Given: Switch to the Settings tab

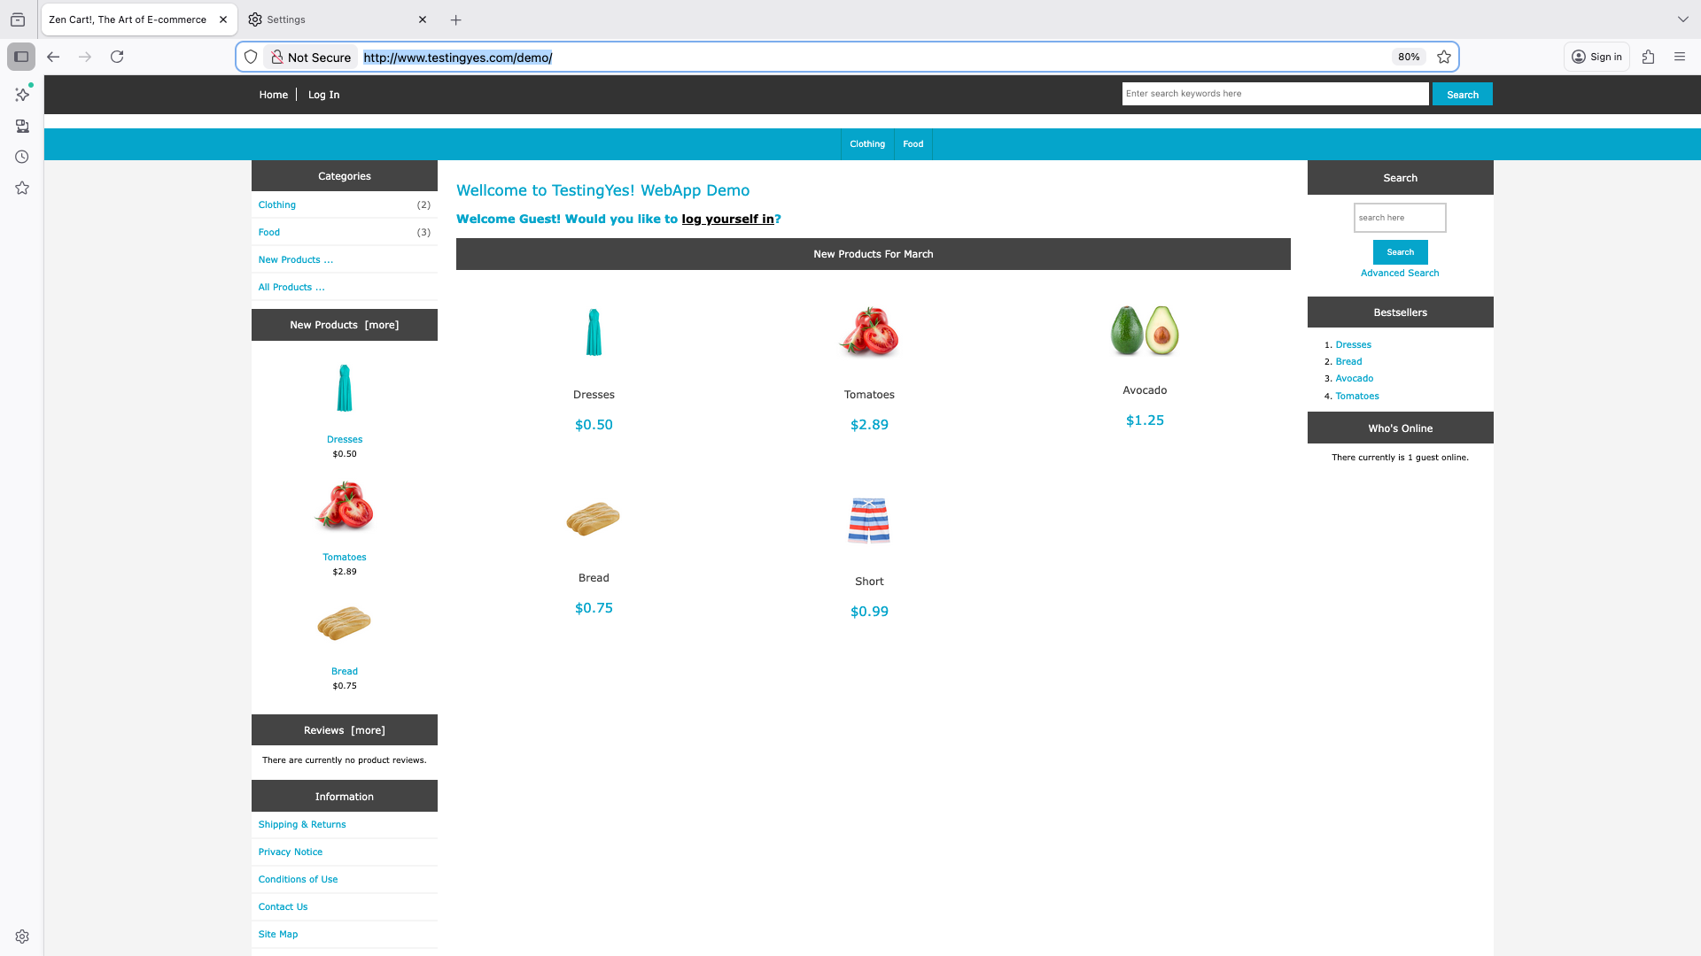Looking at the screenshot, I should click(287, 19).
